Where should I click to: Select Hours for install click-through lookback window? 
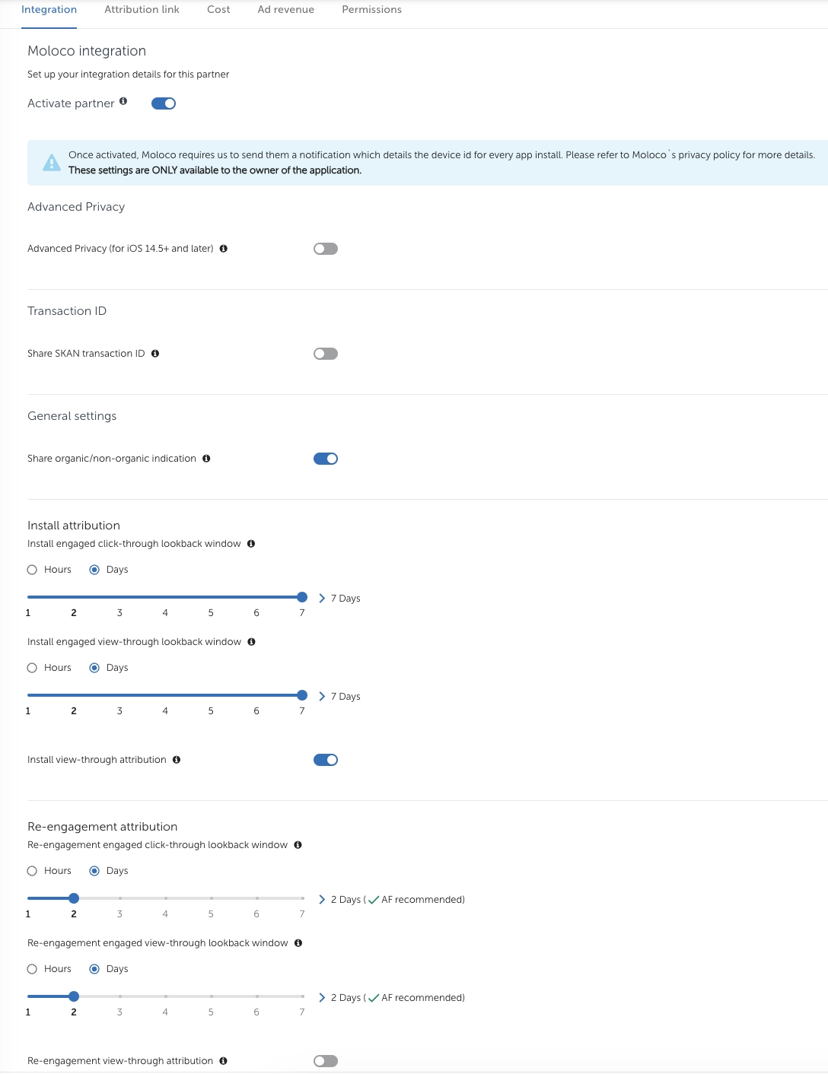[x=32, y=570]
